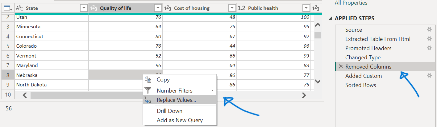Change data type icon for Cost of housing
The image size is (437, 127).
point(168,8)
